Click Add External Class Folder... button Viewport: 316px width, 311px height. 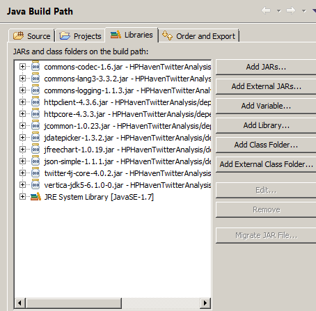click(x=266, y=164)
